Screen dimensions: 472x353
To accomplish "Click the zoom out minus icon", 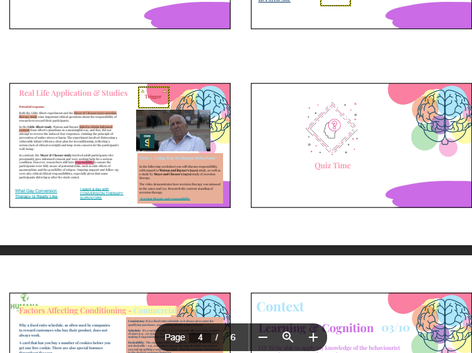I will (x=263, y=337).
